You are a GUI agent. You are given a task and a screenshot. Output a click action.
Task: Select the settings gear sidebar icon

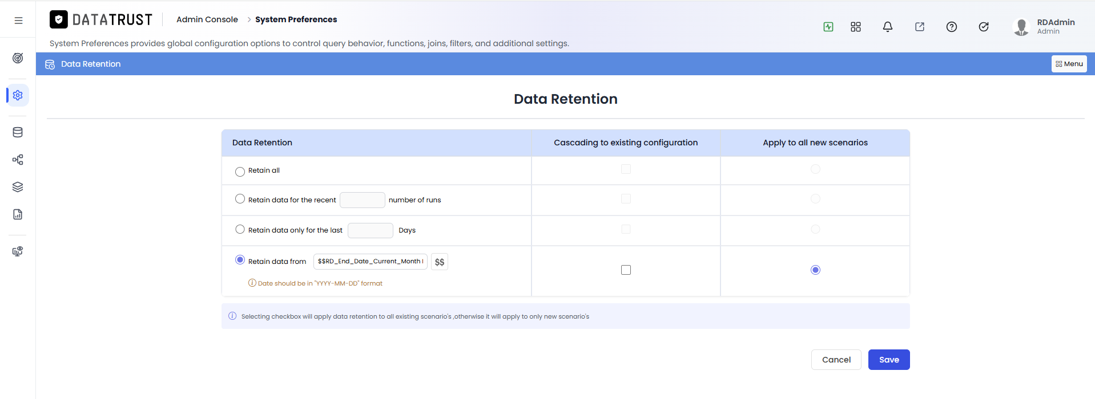(18, 95)
